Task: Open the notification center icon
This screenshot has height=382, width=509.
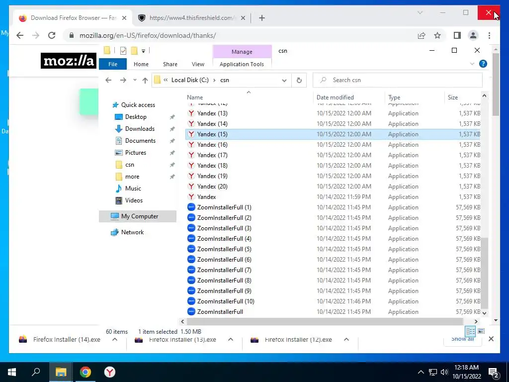Action: pyautogui.click(x=494, y=373)
